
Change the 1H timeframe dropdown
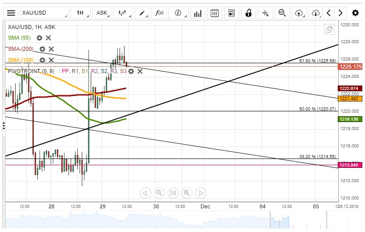click(x=80, y=13)
